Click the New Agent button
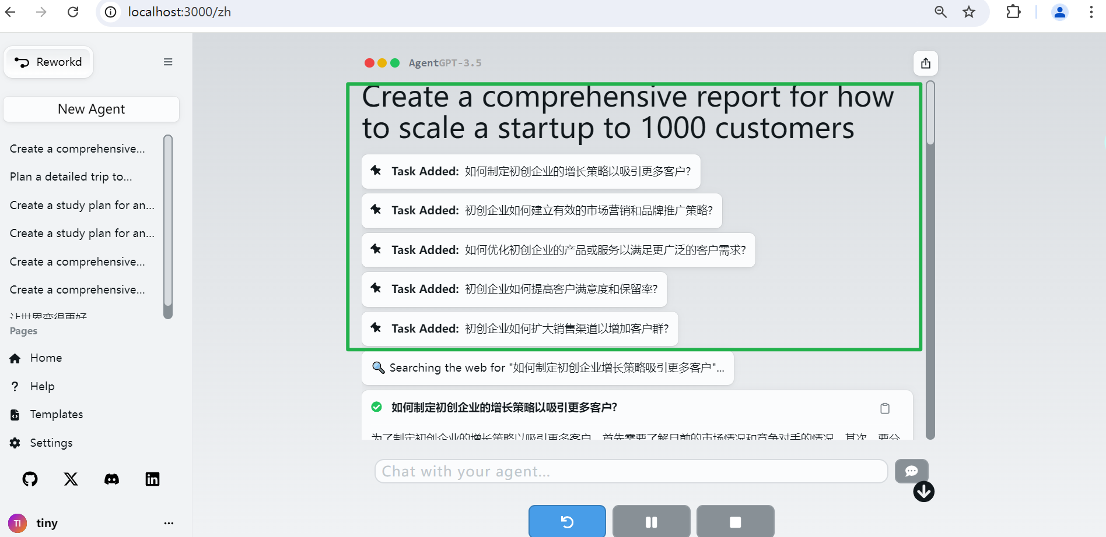 [x=91, y=109]
